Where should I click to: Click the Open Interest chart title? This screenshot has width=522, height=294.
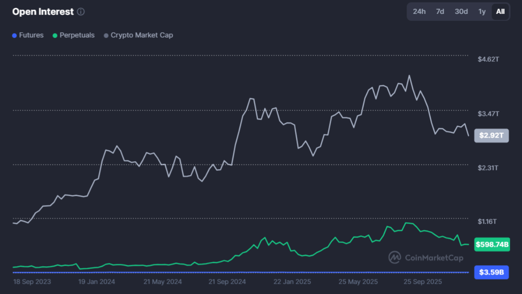tap(43, 12)
